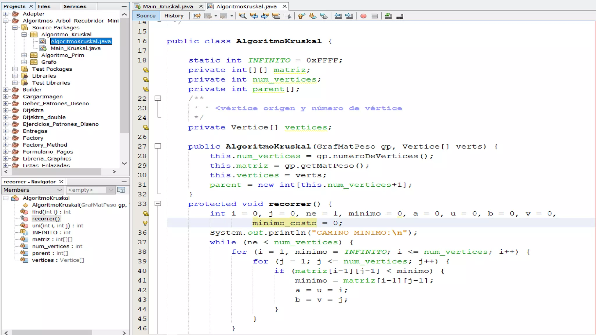
Task: Collapse the recorrer() method code fold
Action: click(x=158, y=204)
